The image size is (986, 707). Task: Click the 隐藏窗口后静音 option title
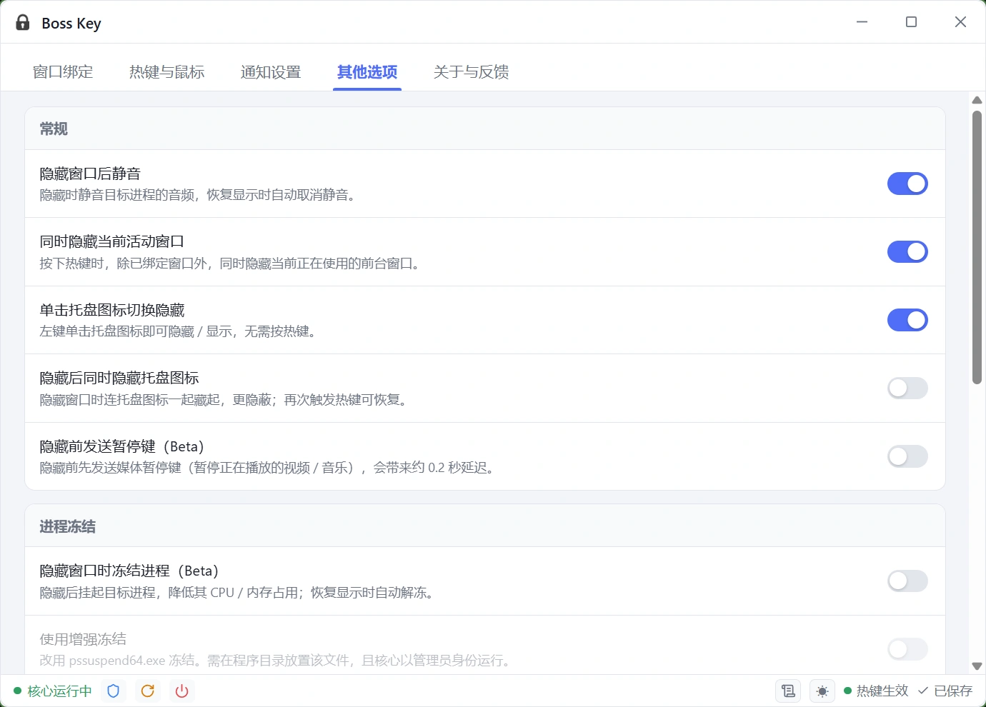(90, 174)
